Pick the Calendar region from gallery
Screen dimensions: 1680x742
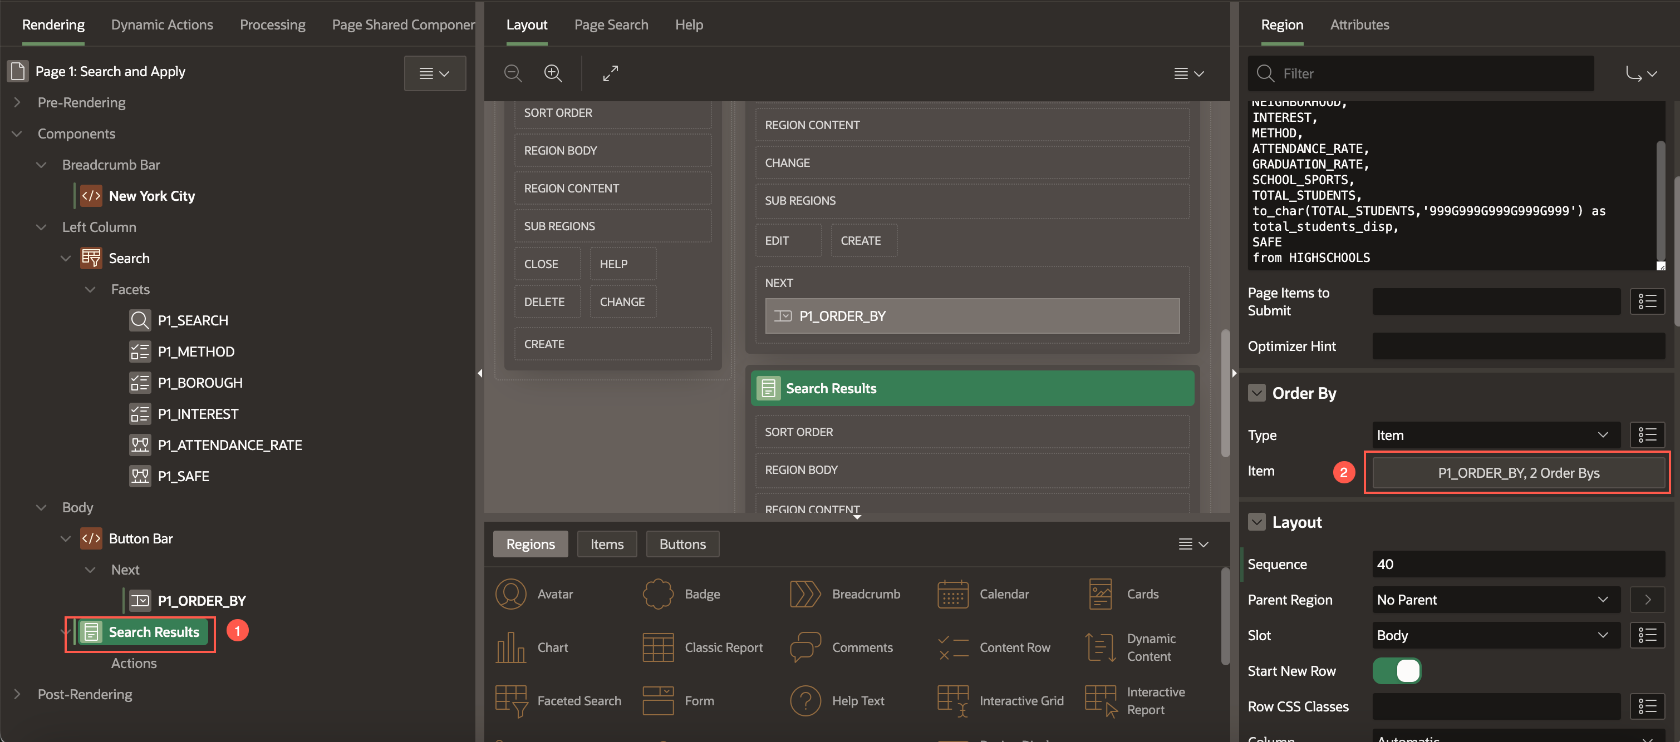coord(983,594)
